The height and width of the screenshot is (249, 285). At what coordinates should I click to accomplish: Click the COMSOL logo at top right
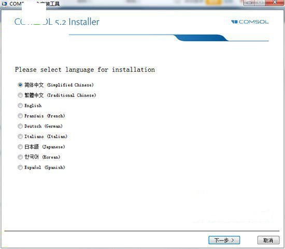tap(250, 22)
